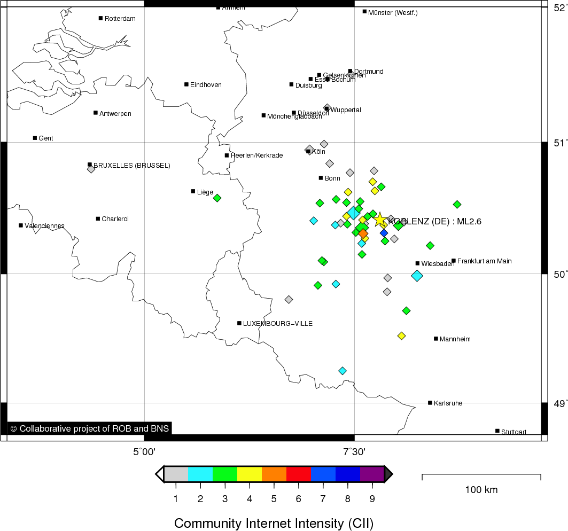Click the yellow star epicenter marker at Koblenz

pyautogui.click(x=379, y=220)
